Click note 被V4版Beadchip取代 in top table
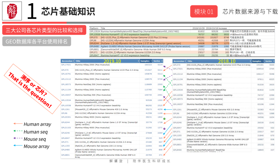The image size is (279, 164). (x=241, y=55)
